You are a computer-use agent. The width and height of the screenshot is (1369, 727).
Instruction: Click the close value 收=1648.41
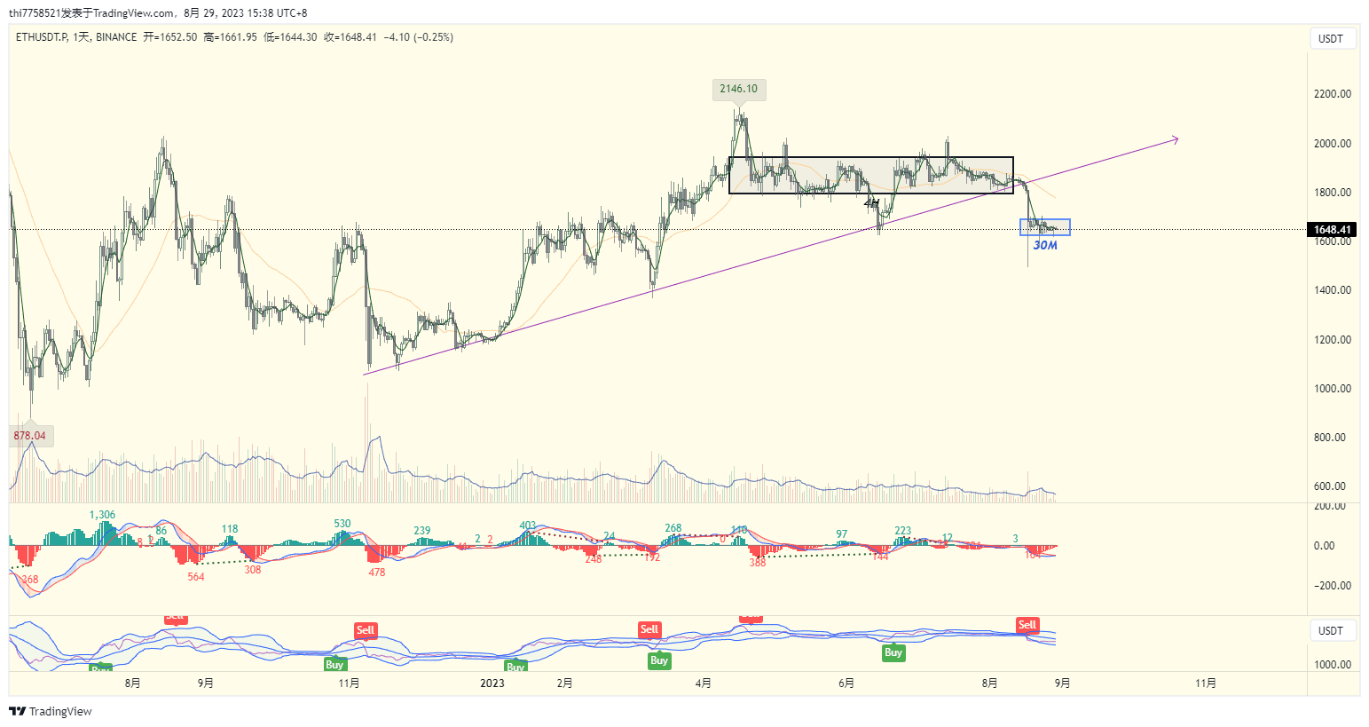pyautogui.click(x=350, y=37)
